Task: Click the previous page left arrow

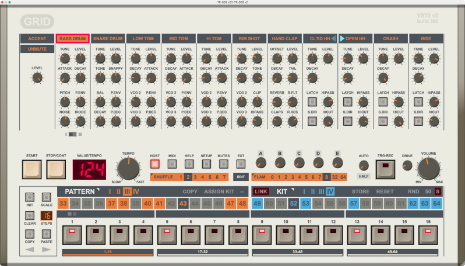Action: click(x=30, y=250)
